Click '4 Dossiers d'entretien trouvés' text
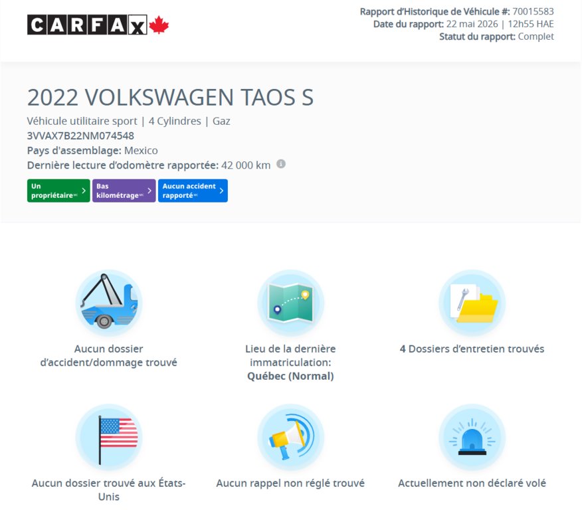582x510 pixels. [472, 349]
